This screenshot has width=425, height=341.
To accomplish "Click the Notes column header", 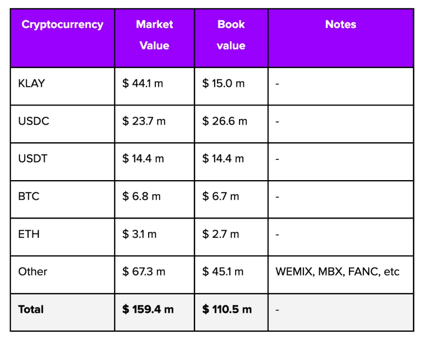I will [x=340, y=25].
